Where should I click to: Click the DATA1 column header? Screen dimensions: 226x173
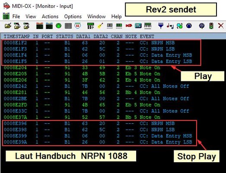83,36
